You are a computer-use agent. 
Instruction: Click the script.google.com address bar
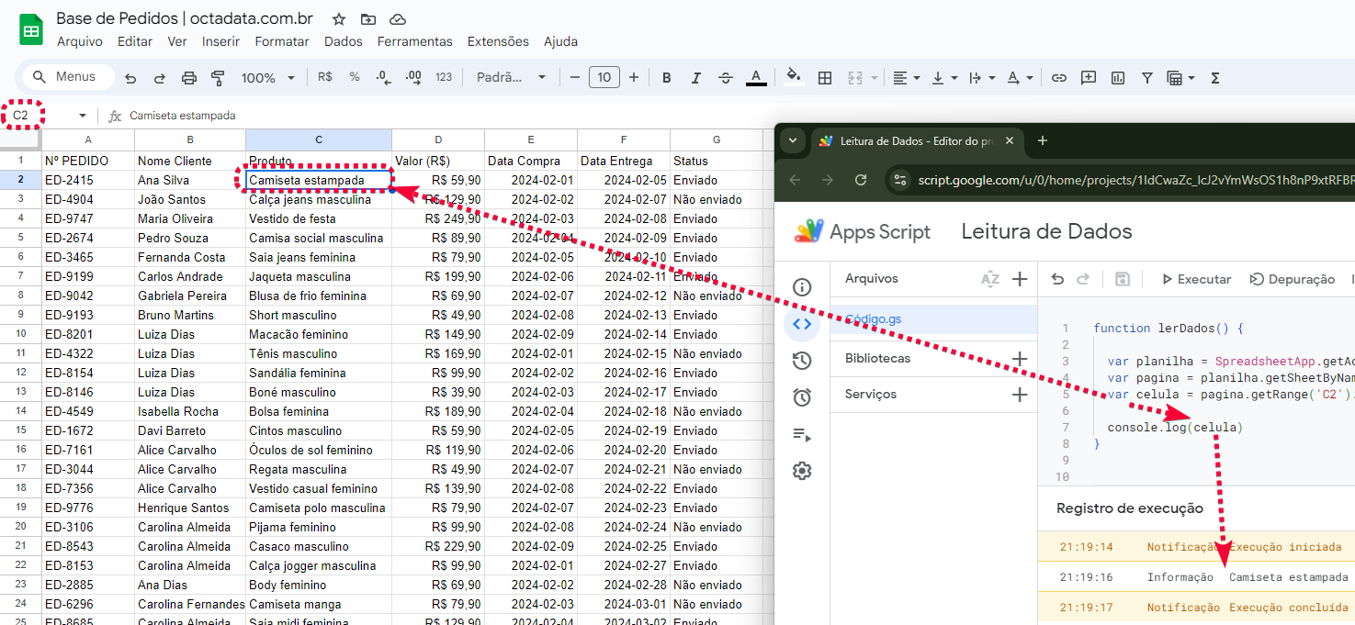pos(1121,180)
